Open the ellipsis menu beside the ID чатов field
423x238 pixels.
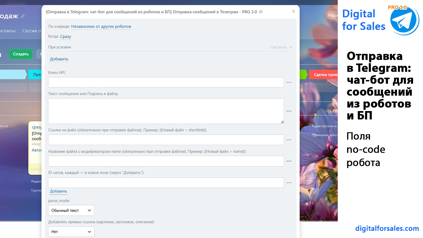[289, 183]
